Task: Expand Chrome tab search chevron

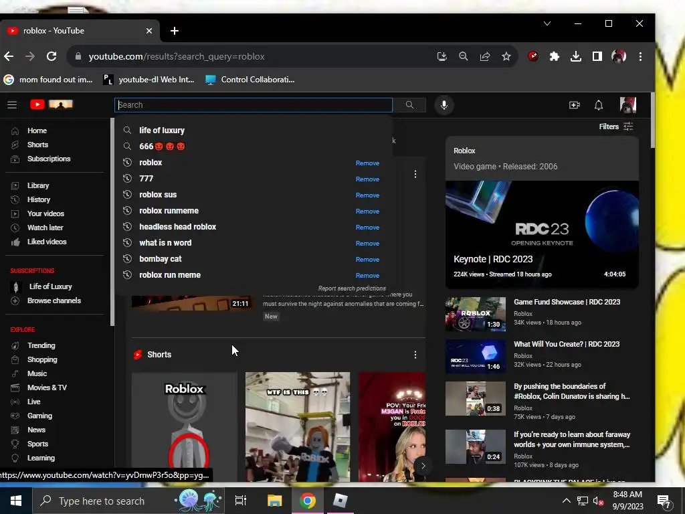Action: coord(547,23)
